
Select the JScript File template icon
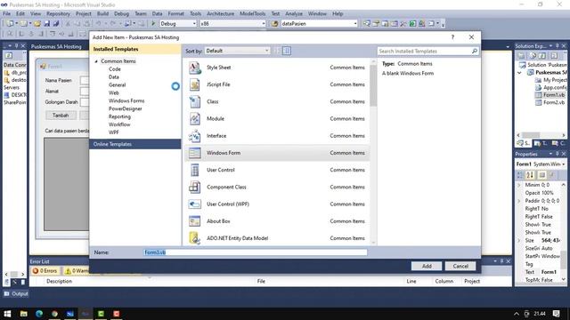pyautogui.click(x=194, y=84)
